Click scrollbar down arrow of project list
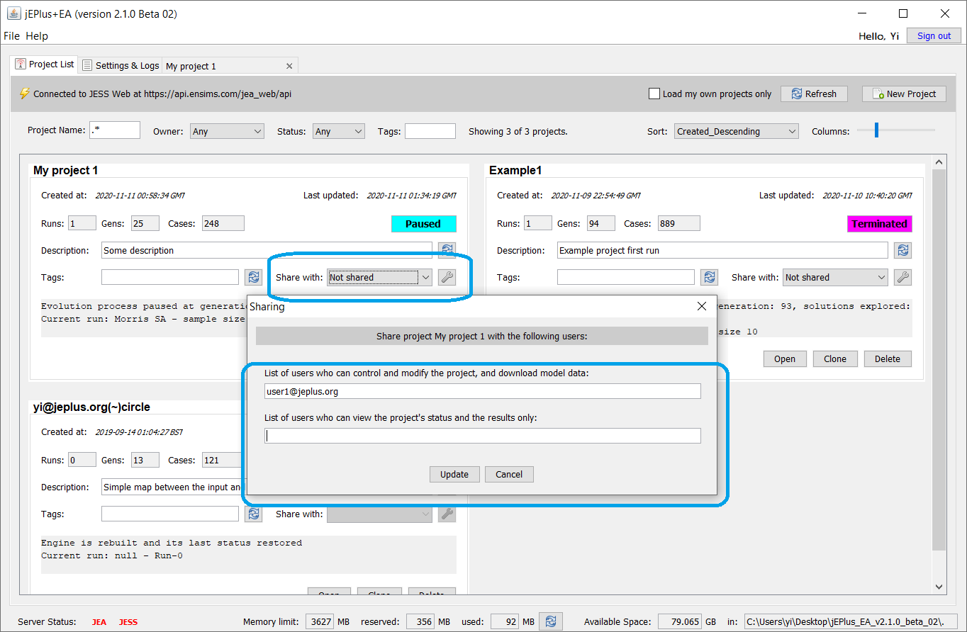This screenshot has height=632, width=967. (939, 587)
